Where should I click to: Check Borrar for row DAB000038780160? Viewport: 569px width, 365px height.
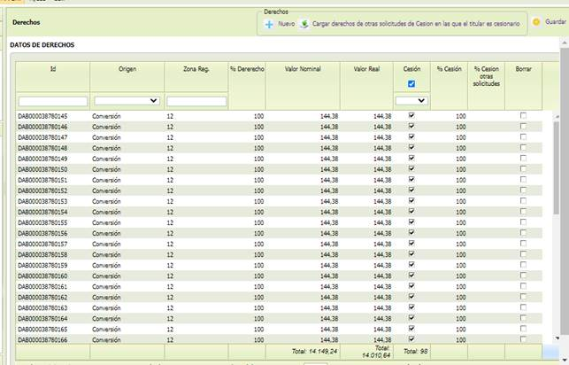point(523,276)
